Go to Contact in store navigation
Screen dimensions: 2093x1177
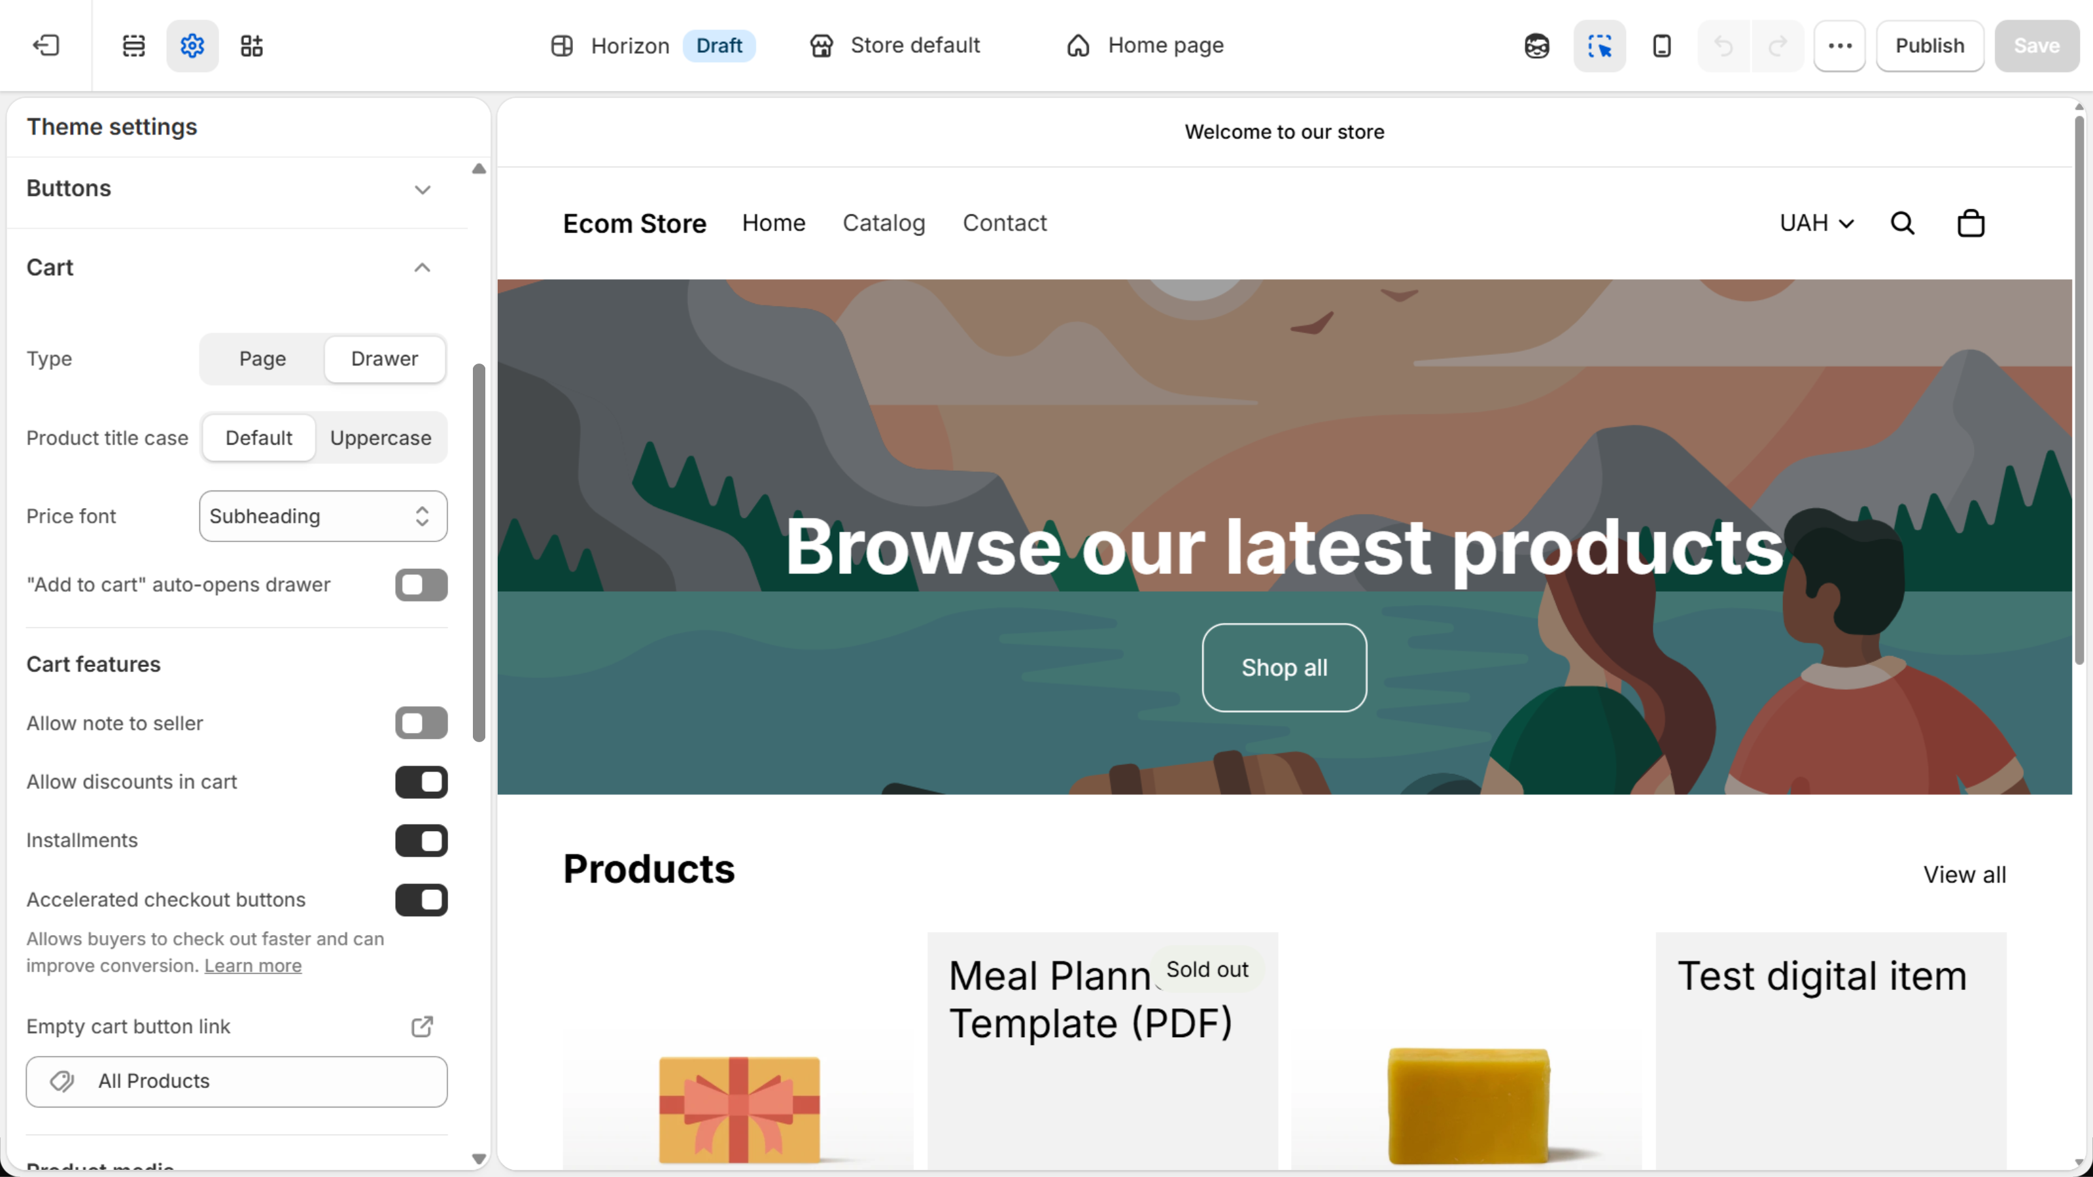(x=1004, y=222)
